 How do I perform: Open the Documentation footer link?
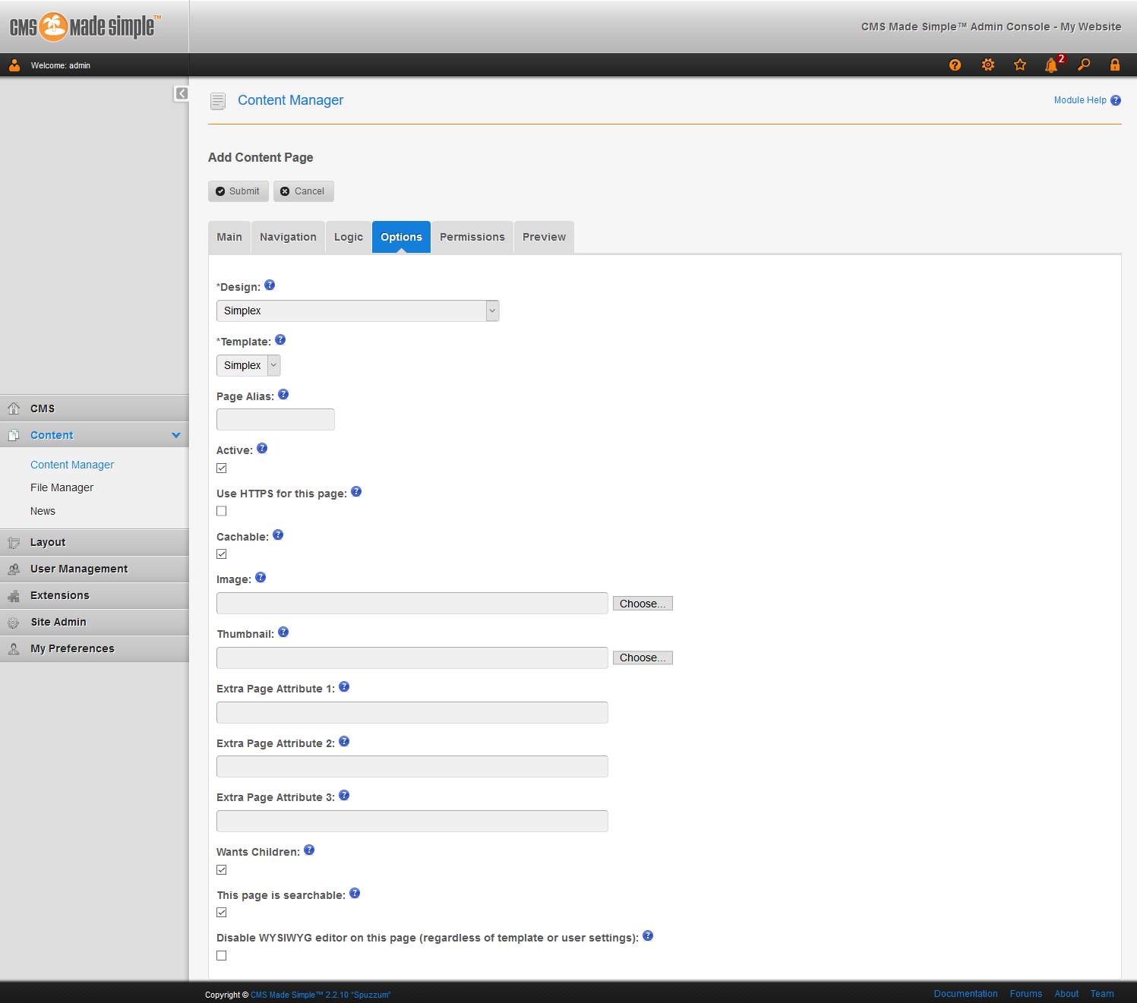pyautogui.click(x=966, y=994)
